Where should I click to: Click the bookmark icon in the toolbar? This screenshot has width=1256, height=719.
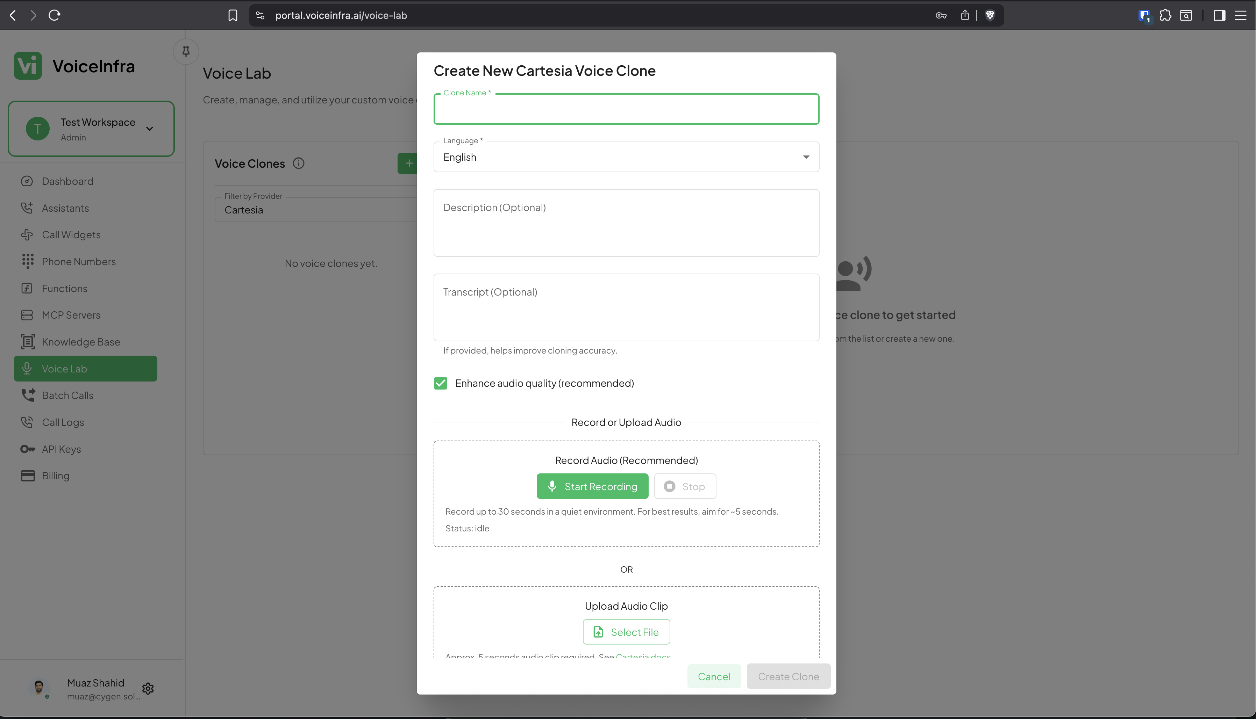pos(233,15)
